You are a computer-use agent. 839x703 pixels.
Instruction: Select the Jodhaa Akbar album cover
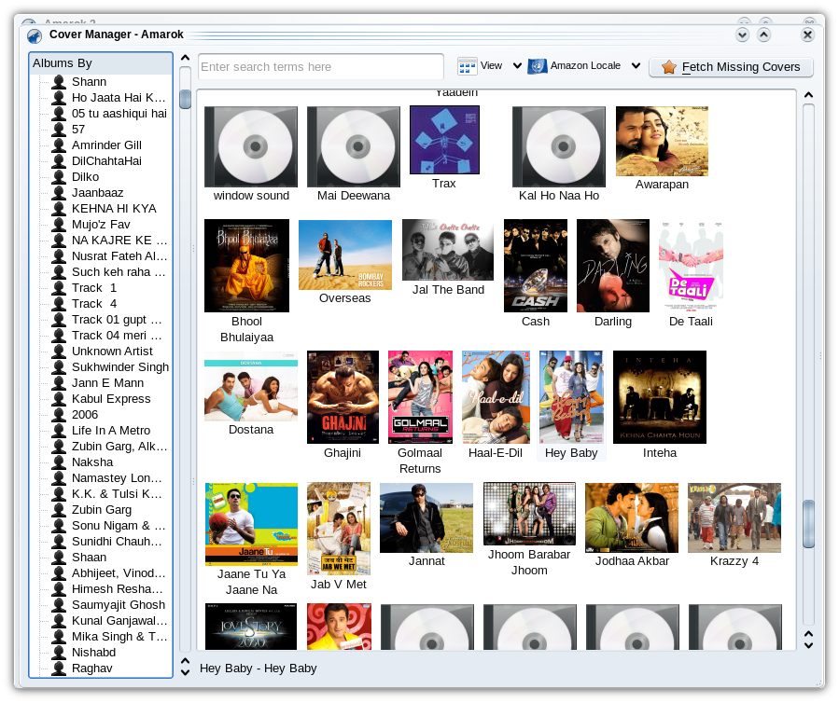click(x=632, y=517)
